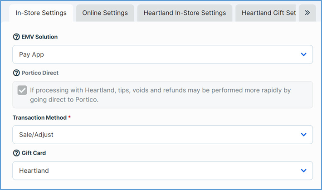Image resolution: width=322 pixels, height=190 pixels.
Task: Click the Portico Direct help question-mark icon
Action: click(16, 73)
